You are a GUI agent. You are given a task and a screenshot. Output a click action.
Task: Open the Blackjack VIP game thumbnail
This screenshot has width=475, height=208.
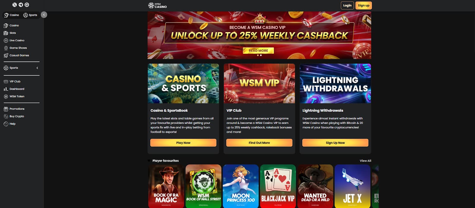pyautogui.click(x=278, y=186)
